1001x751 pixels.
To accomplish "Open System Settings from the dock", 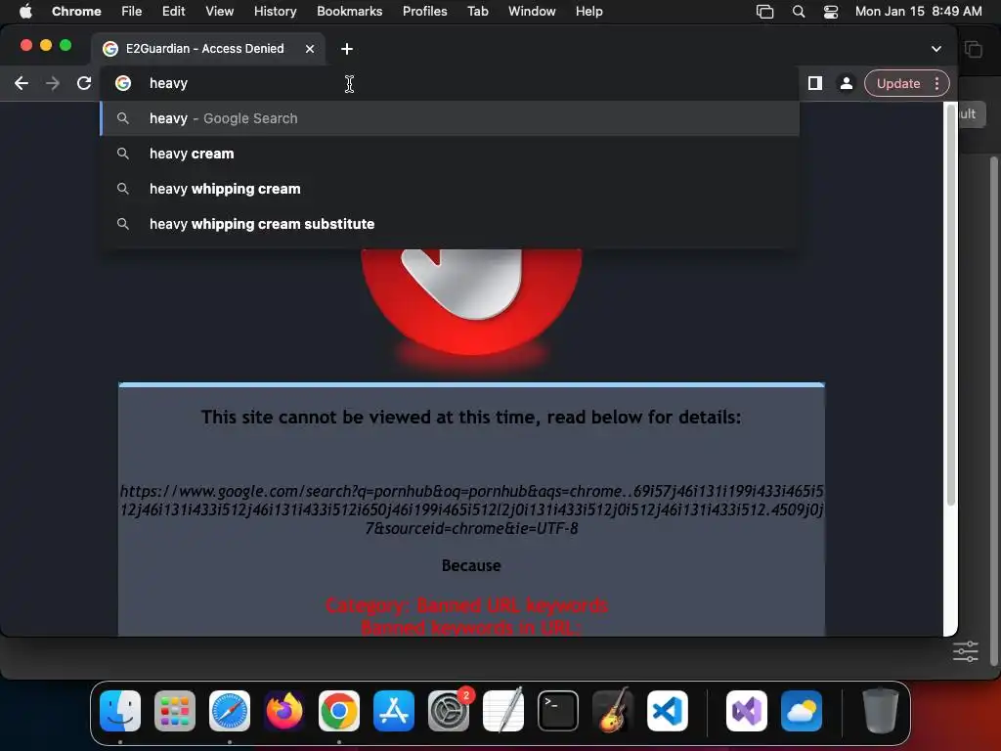I will point(448,711).
